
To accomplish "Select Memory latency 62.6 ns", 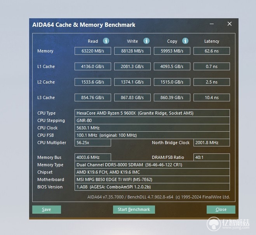I will tap(212, 51).
